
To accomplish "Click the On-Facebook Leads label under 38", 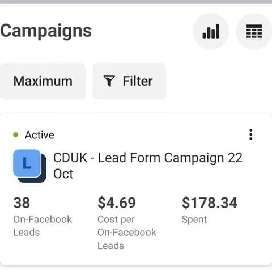I will 42,226.
